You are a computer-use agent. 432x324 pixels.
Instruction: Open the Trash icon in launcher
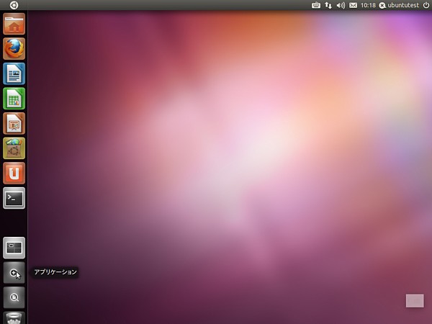[14, 318]
